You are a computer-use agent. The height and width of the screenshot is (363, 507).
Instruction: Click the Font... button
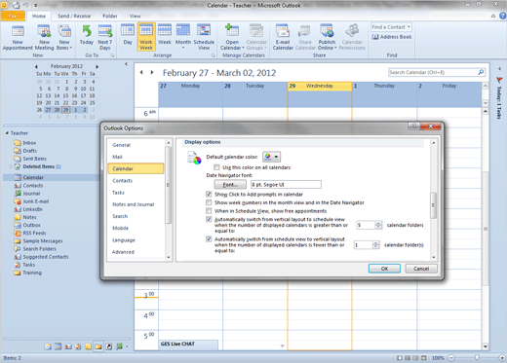(230, 185)
